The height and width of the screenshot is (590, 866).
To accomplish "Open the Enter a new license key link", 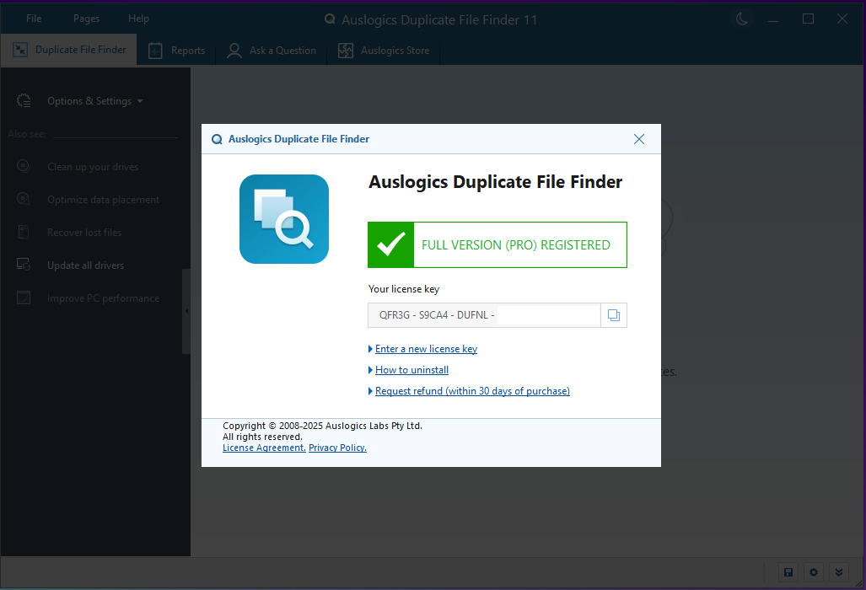I will (x=426, y=349).
